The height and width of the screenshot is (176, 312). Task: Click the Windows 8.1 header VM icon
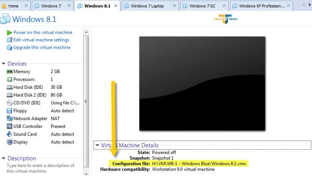click(5, 19)
